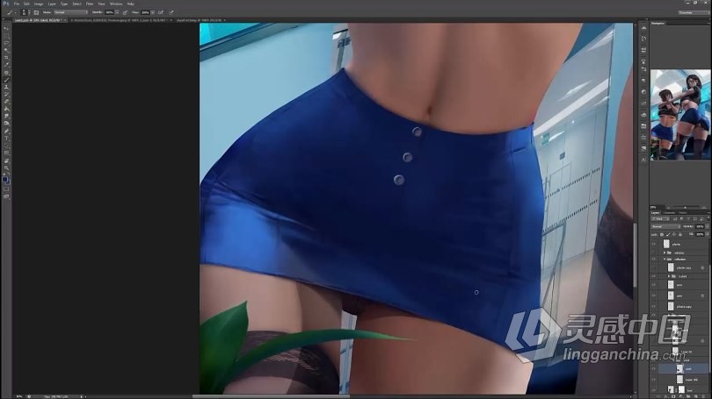Screen dimensions: 712x399
Task: Open the Flow slider dropdown
Action: (153, 12)
